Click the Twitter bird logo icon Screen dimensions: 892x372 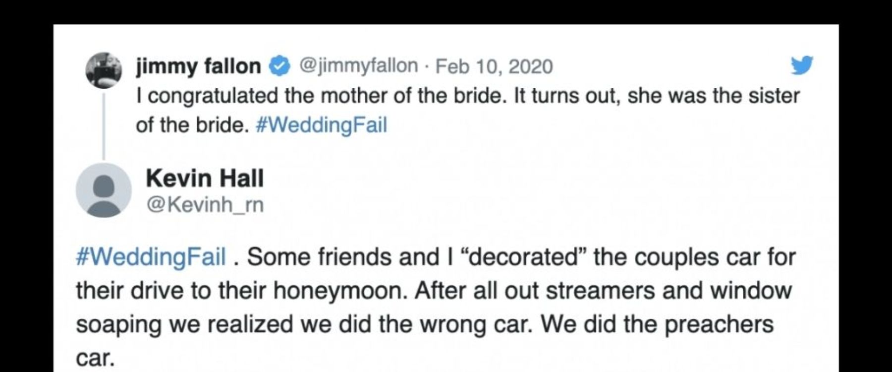pos(802,65)
